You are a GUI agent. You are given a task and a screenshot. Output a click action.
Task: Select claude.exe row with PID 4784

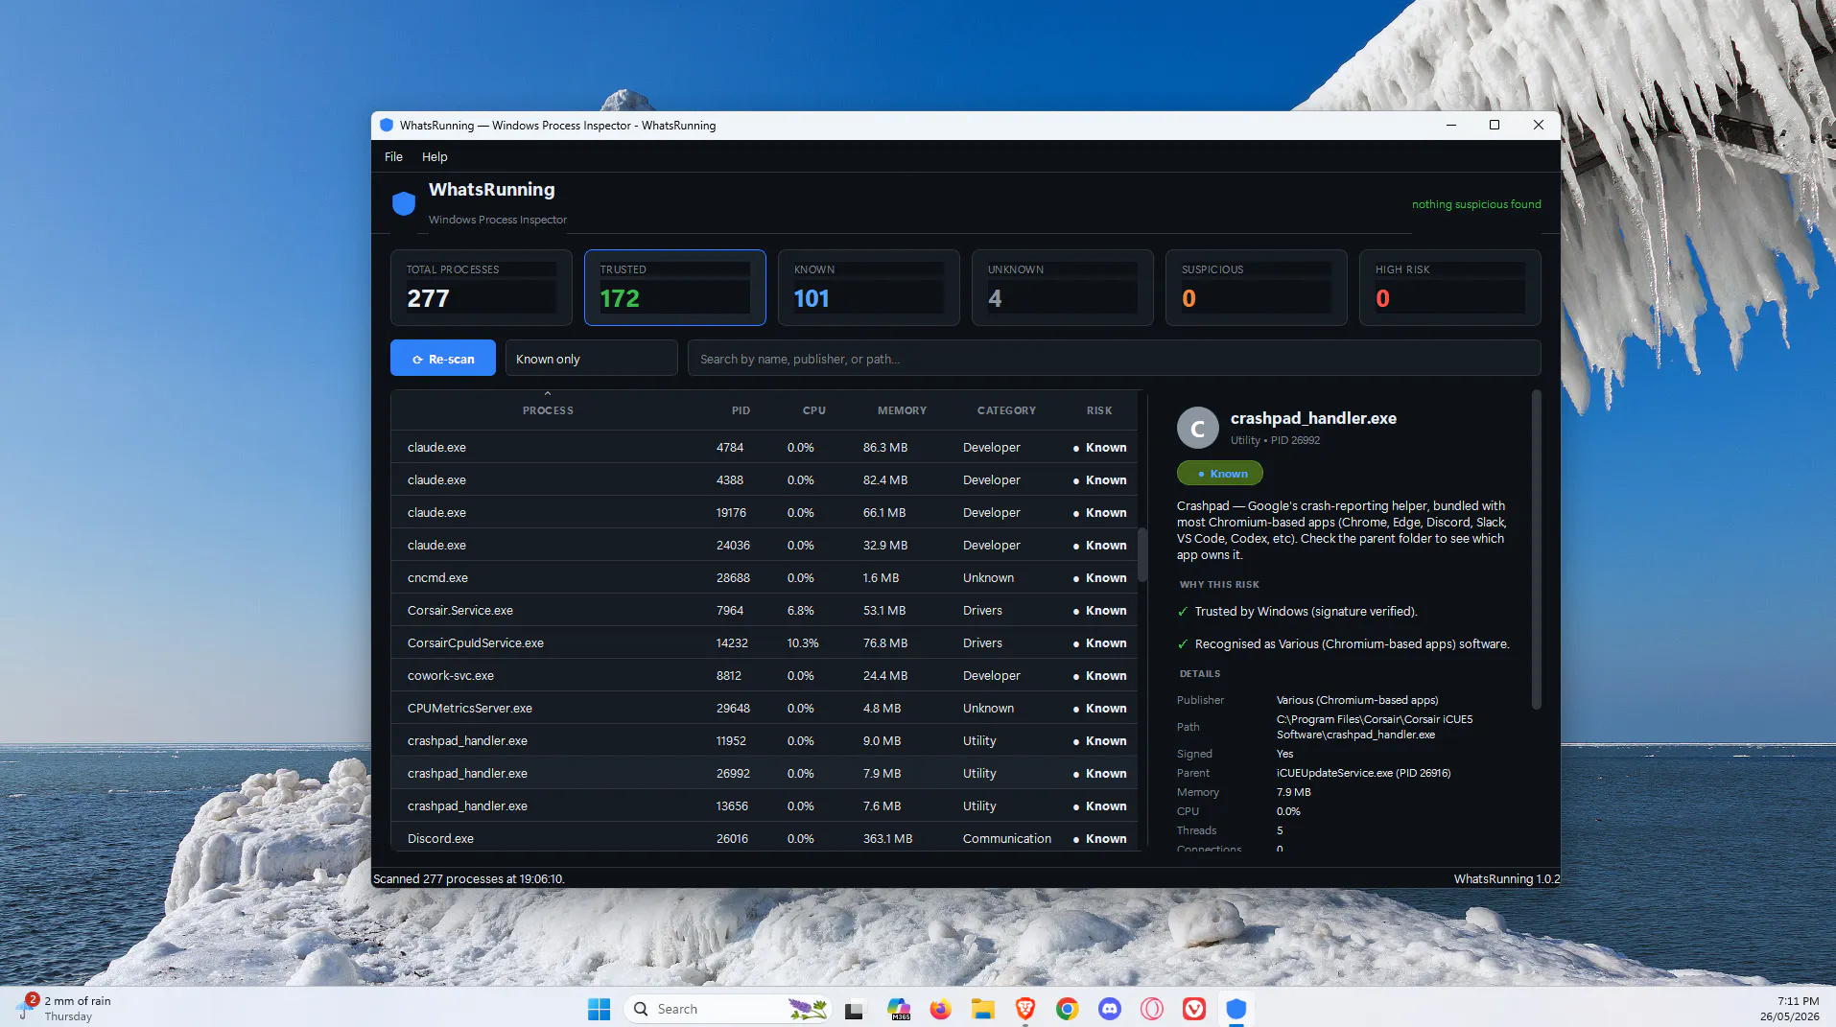click(764, 447)
